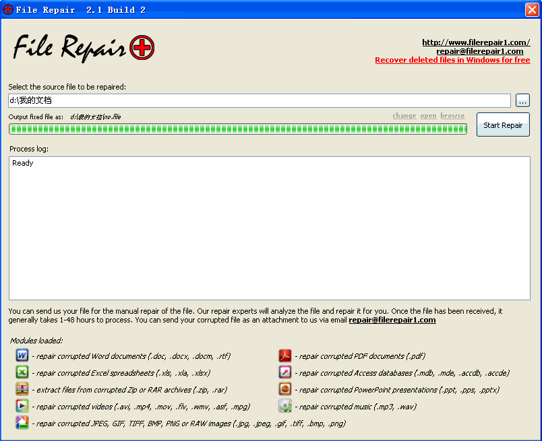Open the filerepair1.com website link
The image size is (542, 441).
(x=476, y=42)
